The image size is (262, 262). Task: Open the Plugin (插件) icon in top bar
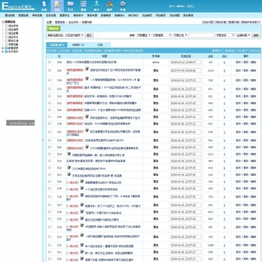(x=109, y=6)
